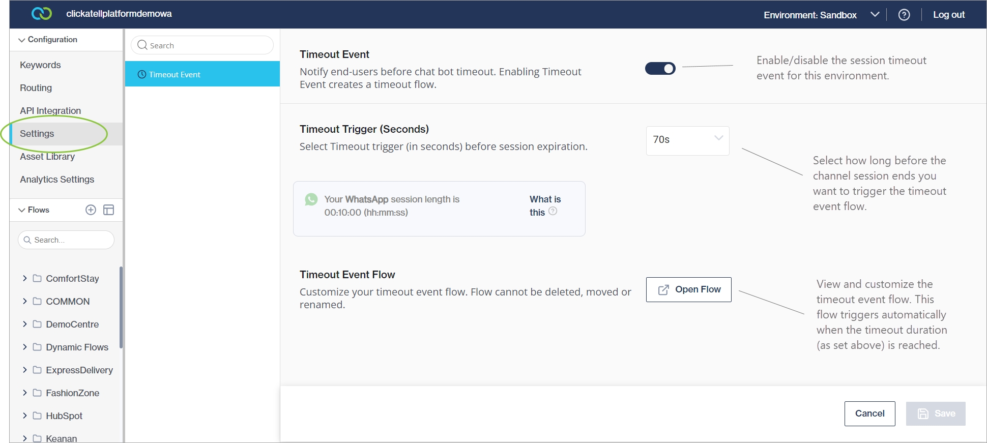Collapse the Configuration section

[22, 40]
